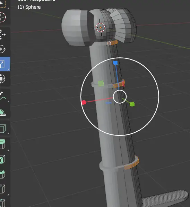The width and height of the screenshot is (190, 207).
Task: Select the Extrude Region tool
Action: pos(3,144)
